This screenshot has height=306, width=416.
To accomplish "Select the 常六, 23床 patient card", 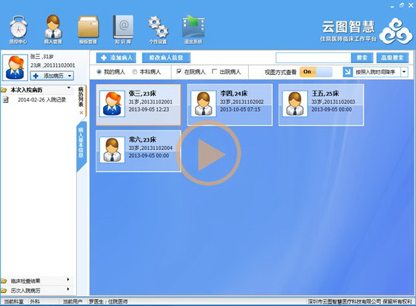I will [139, 151].
